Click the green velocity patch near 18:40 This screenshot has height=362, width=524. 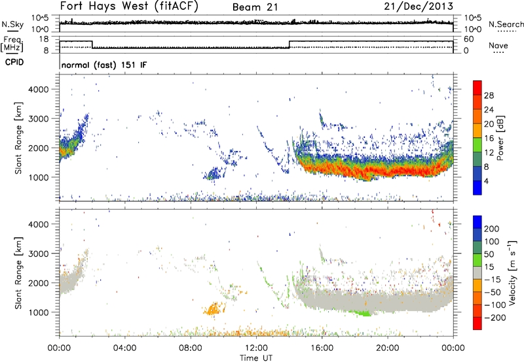pos(362,313)
